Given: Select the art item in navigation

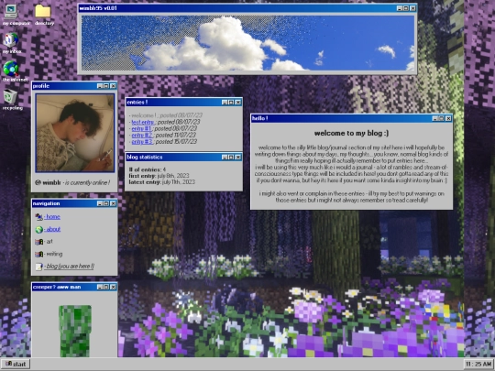Looking at the screenshot, I should (49, 242).
